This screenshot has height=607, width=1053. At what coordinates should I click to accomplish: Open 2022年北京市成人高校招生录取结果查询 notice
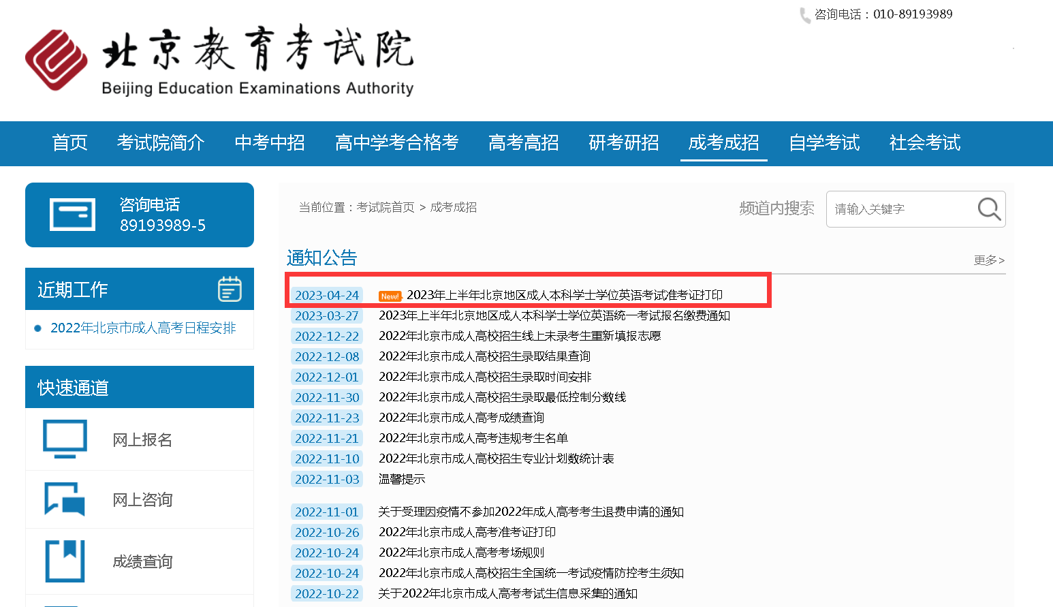484,356
